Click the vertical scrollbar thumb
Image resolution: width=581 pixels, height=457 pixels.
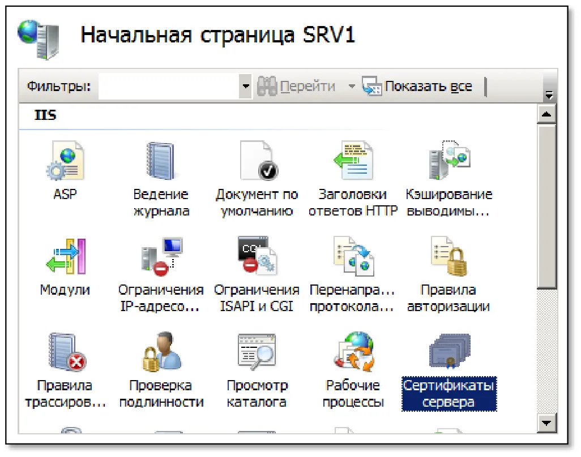coord(546,206)
